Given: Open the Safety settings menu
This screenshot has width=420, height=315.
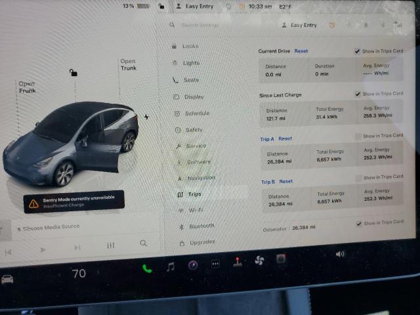Looking at the screenshot, I should tap(189, 130).
